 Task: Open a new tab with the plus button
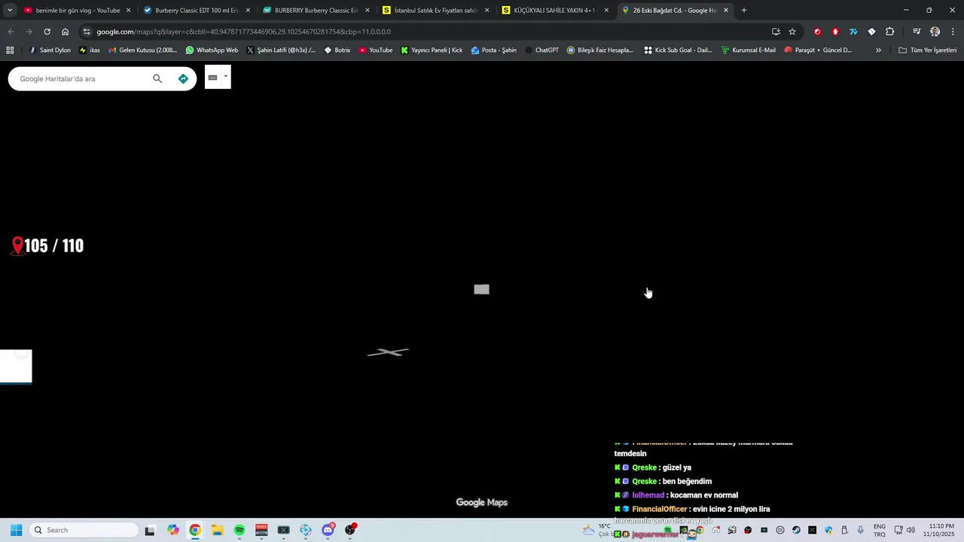click(744, 11)
